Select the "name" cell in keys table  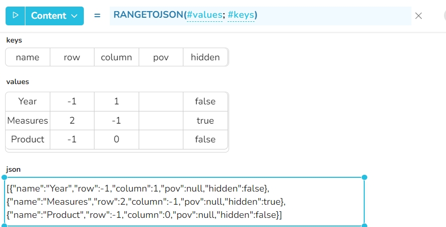(x=27, y=57)
